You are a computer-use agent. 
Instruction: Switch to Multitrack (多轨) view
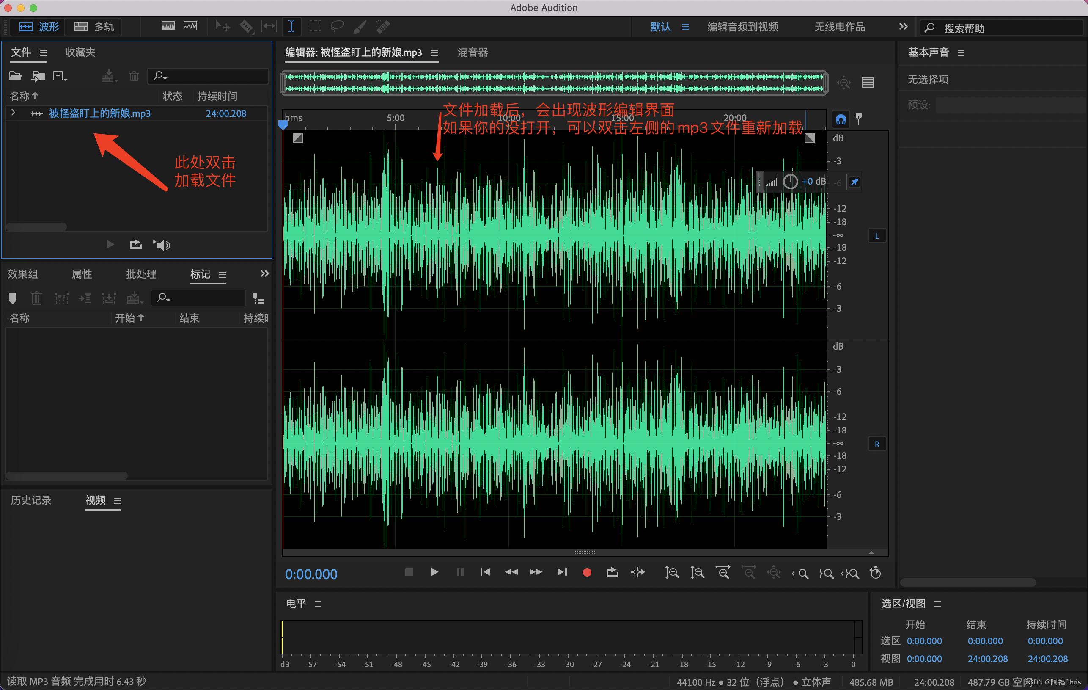pyautogui.click(x=93, y=27)
